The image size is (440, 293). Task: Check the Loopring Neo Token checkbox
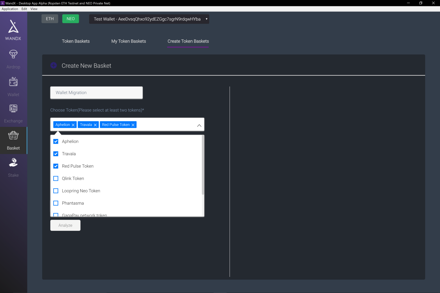click(x=56, y=191)
